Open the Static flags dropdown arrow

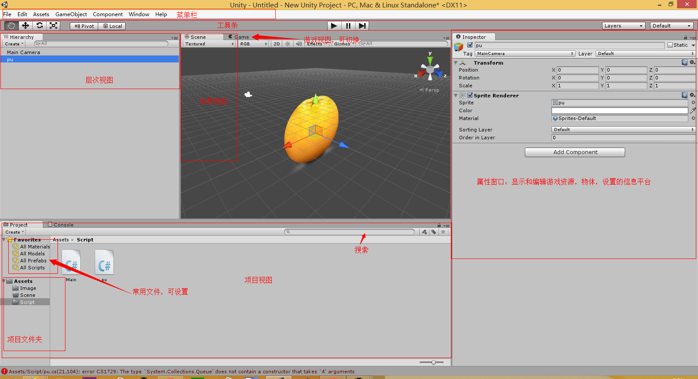pos(693,45)
